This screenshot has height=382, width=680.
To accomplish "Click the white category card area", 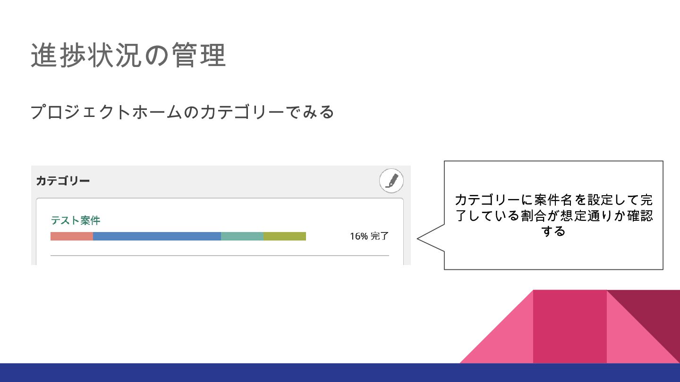I will pyautogui.click(x=220, y=232).
